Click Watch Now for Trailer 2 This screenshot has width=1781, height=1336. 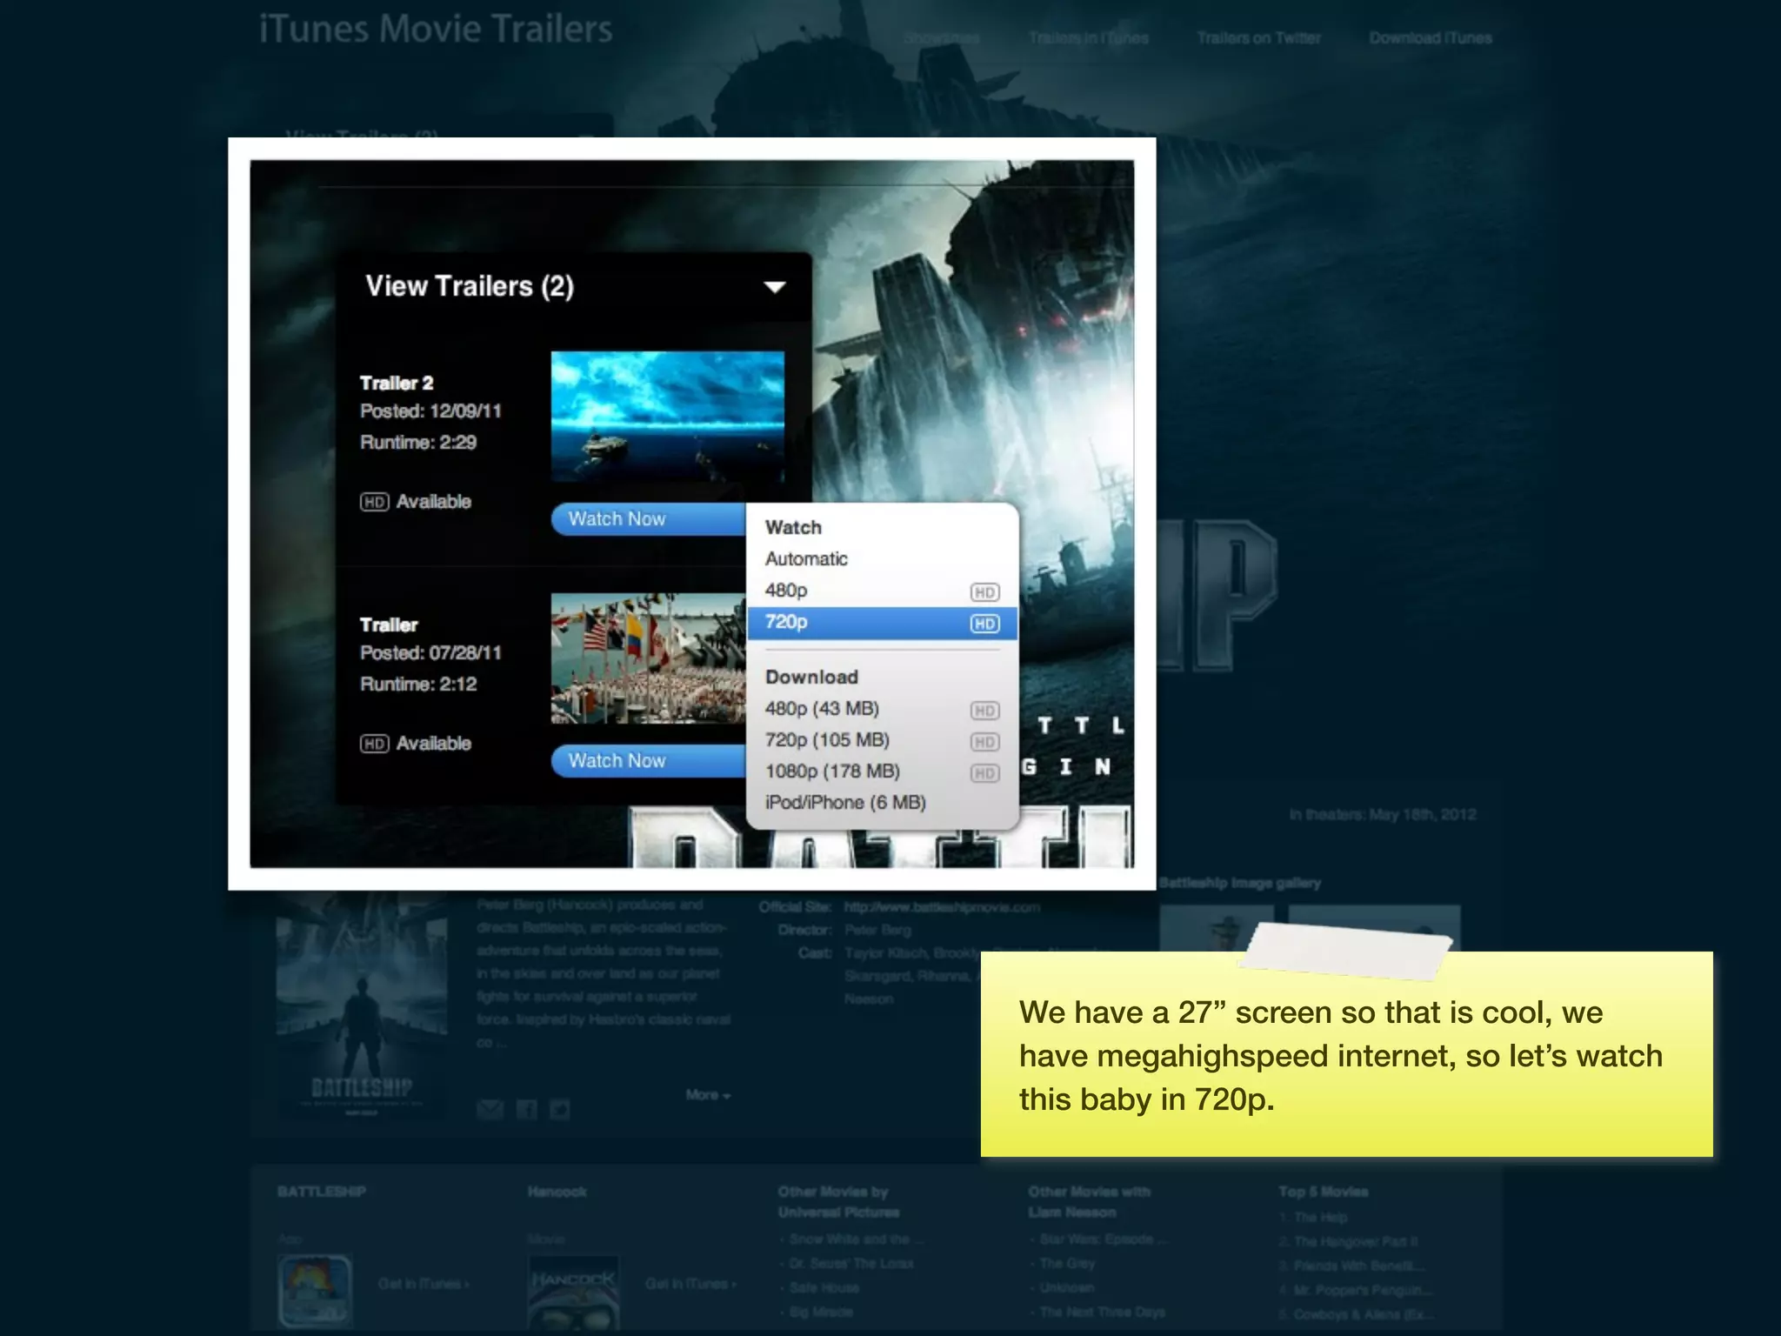[x=648, y=519]
